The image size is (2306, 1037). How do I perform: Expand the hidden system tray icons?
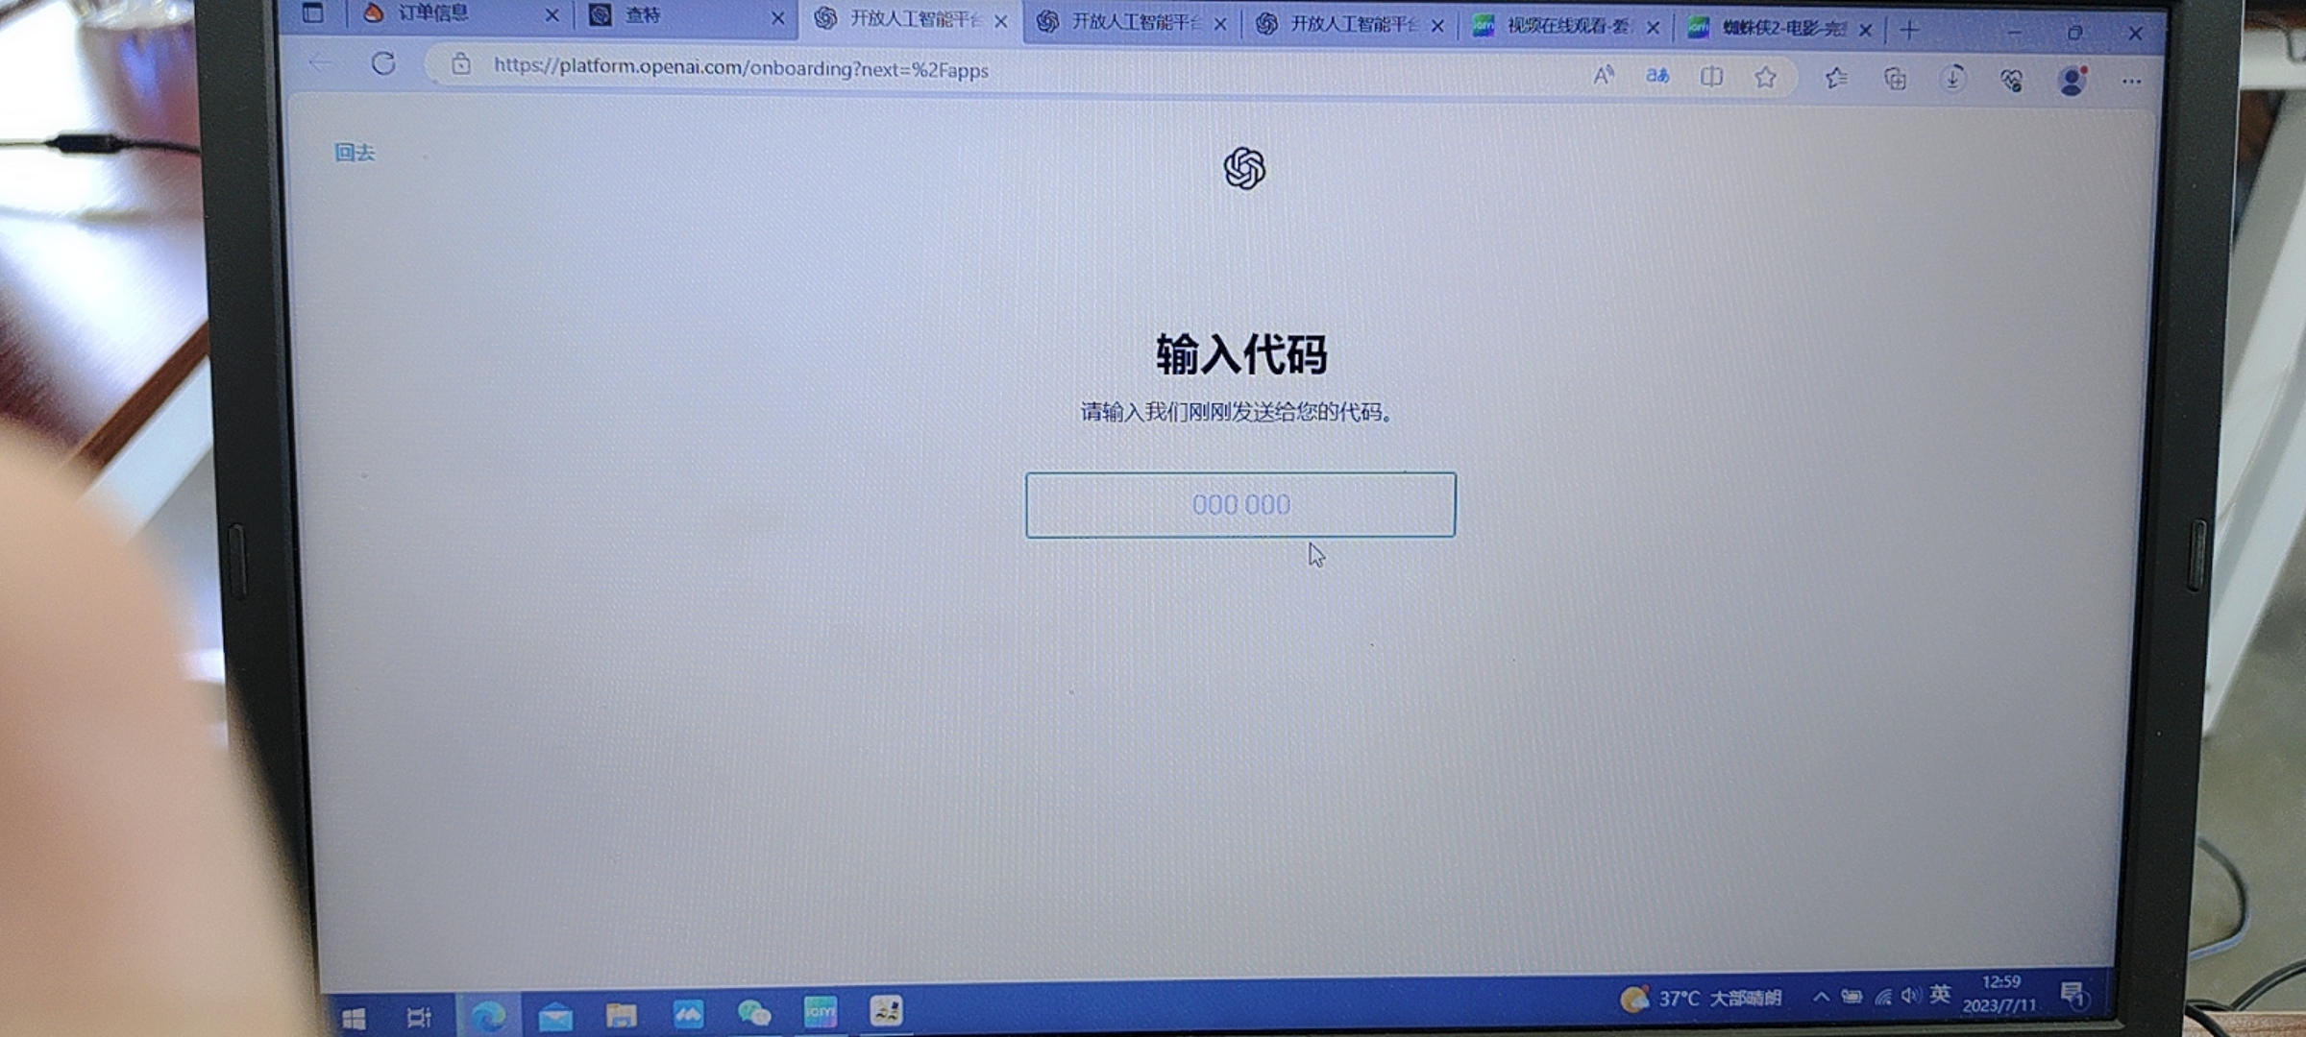[x=1821, y=997]
